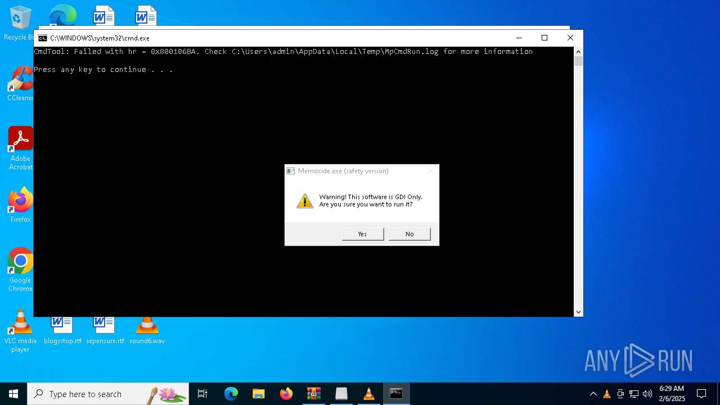Click the VLC cone tray icon
720x405 pixels.
pyautogui.click(x=607, y=394)
